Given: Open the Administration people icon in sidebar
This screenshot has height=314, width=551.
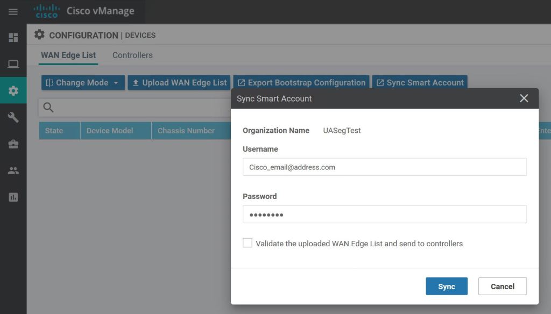Looking at the screenshot, I should tap(13, 170).
